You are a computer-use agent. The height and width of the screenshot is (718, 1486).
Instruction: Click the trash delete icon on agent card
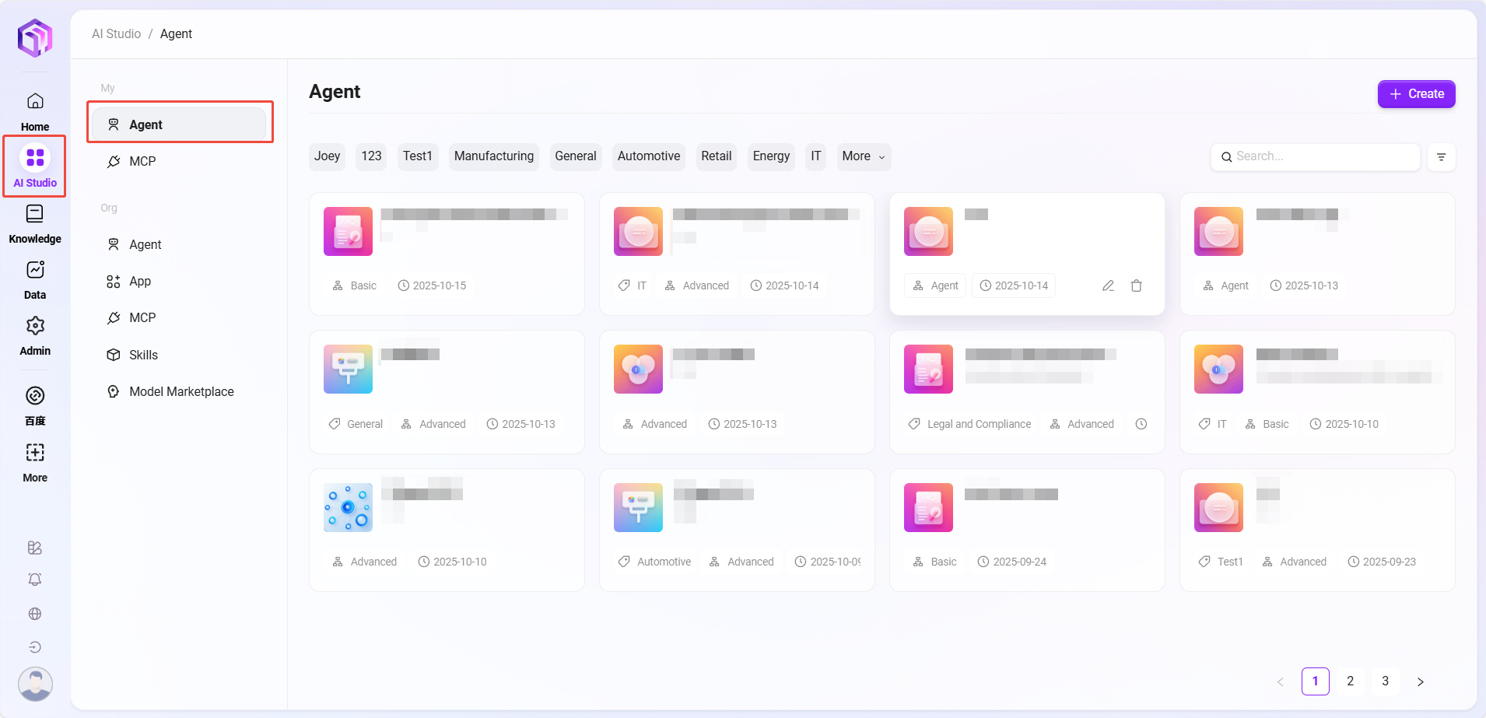(1136, 285)
